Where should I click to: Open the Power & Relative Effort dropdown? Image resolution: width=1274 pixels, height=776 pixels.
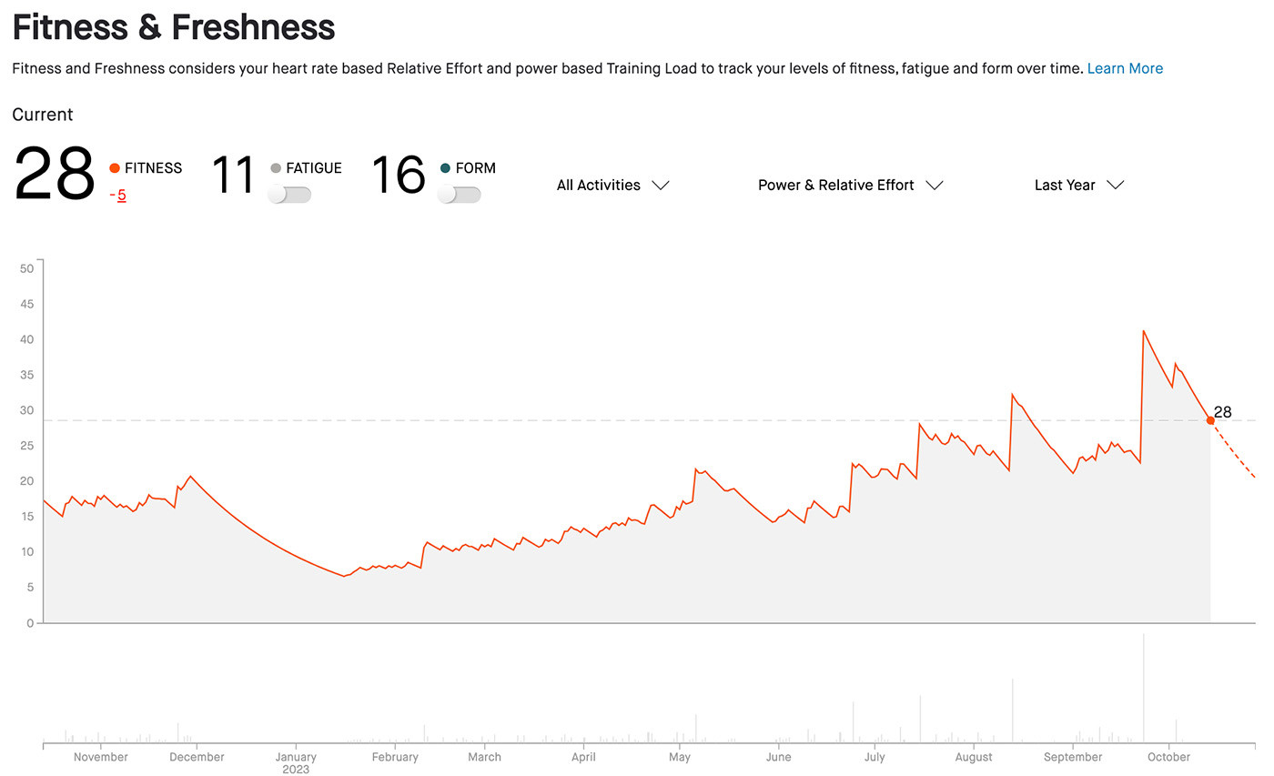click(x=850, y=185)
